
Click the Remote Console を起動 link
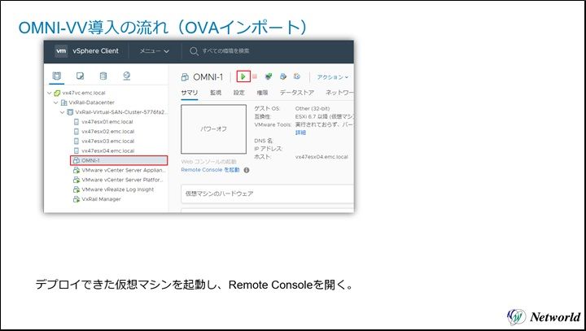(210, 170)
